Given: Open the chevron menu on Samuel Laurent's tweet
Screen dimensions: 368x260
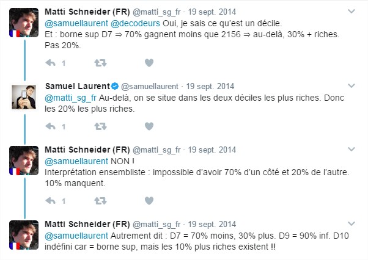Looking at the screenshot, I should 351,85.
